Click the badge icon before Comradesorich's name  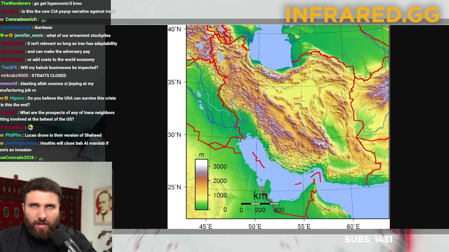pyautogui.click(x=2, y=19)
